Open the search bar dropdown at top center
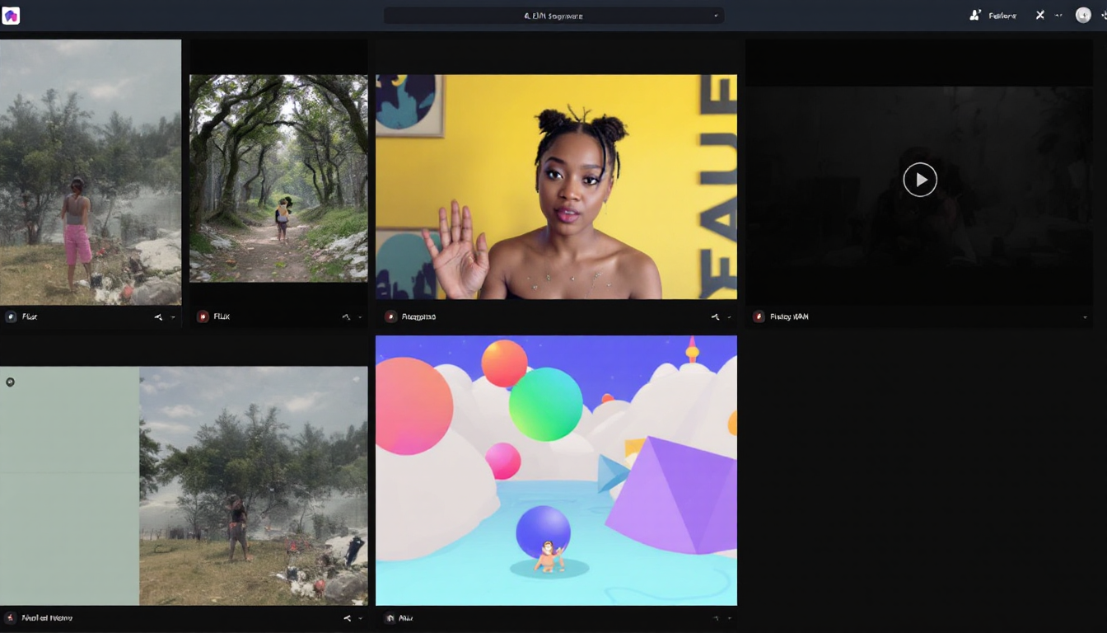Viewport: 1107px width, 633px height. (715, 16)
